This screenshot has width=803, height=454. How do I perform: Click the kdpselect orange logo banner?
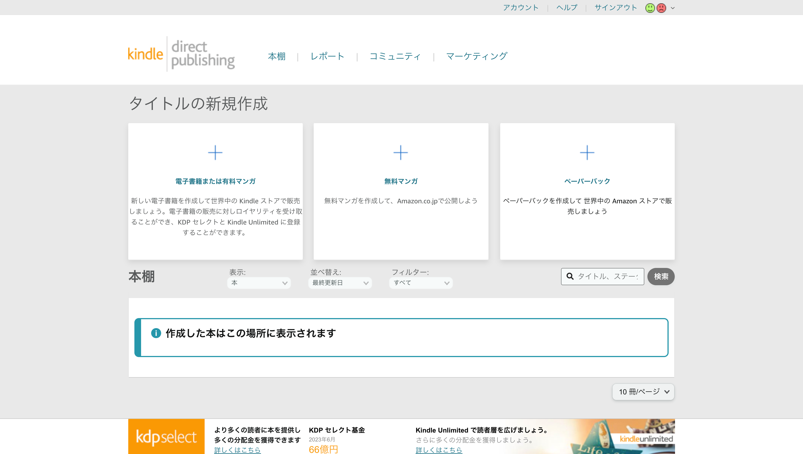166,436
